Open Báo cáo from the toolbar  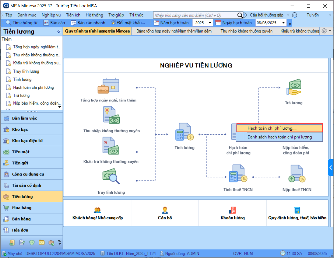coord(54,23)
